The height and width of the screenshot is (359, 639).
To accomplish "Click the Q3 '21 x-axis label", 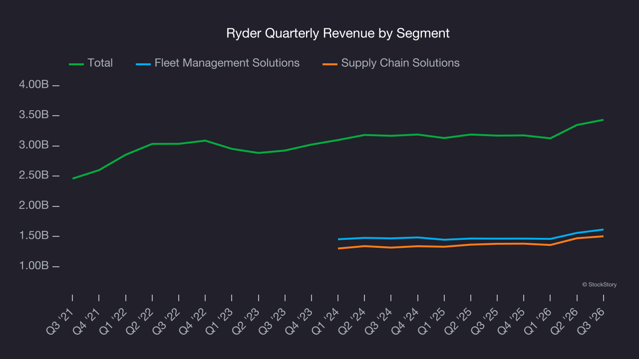I will [x=61, y=322].
